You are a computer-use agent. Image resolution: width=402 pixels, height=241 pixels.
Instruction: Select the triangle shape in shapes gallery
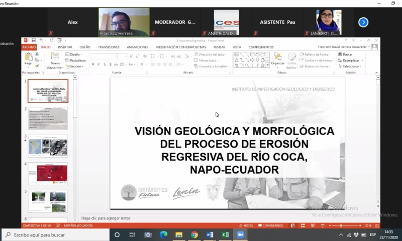(236, 60)
